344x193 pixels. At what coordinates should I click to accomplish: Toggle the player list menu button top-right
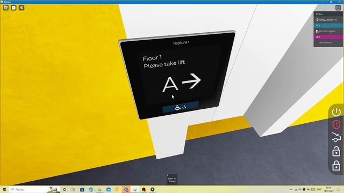pos(338,8)
